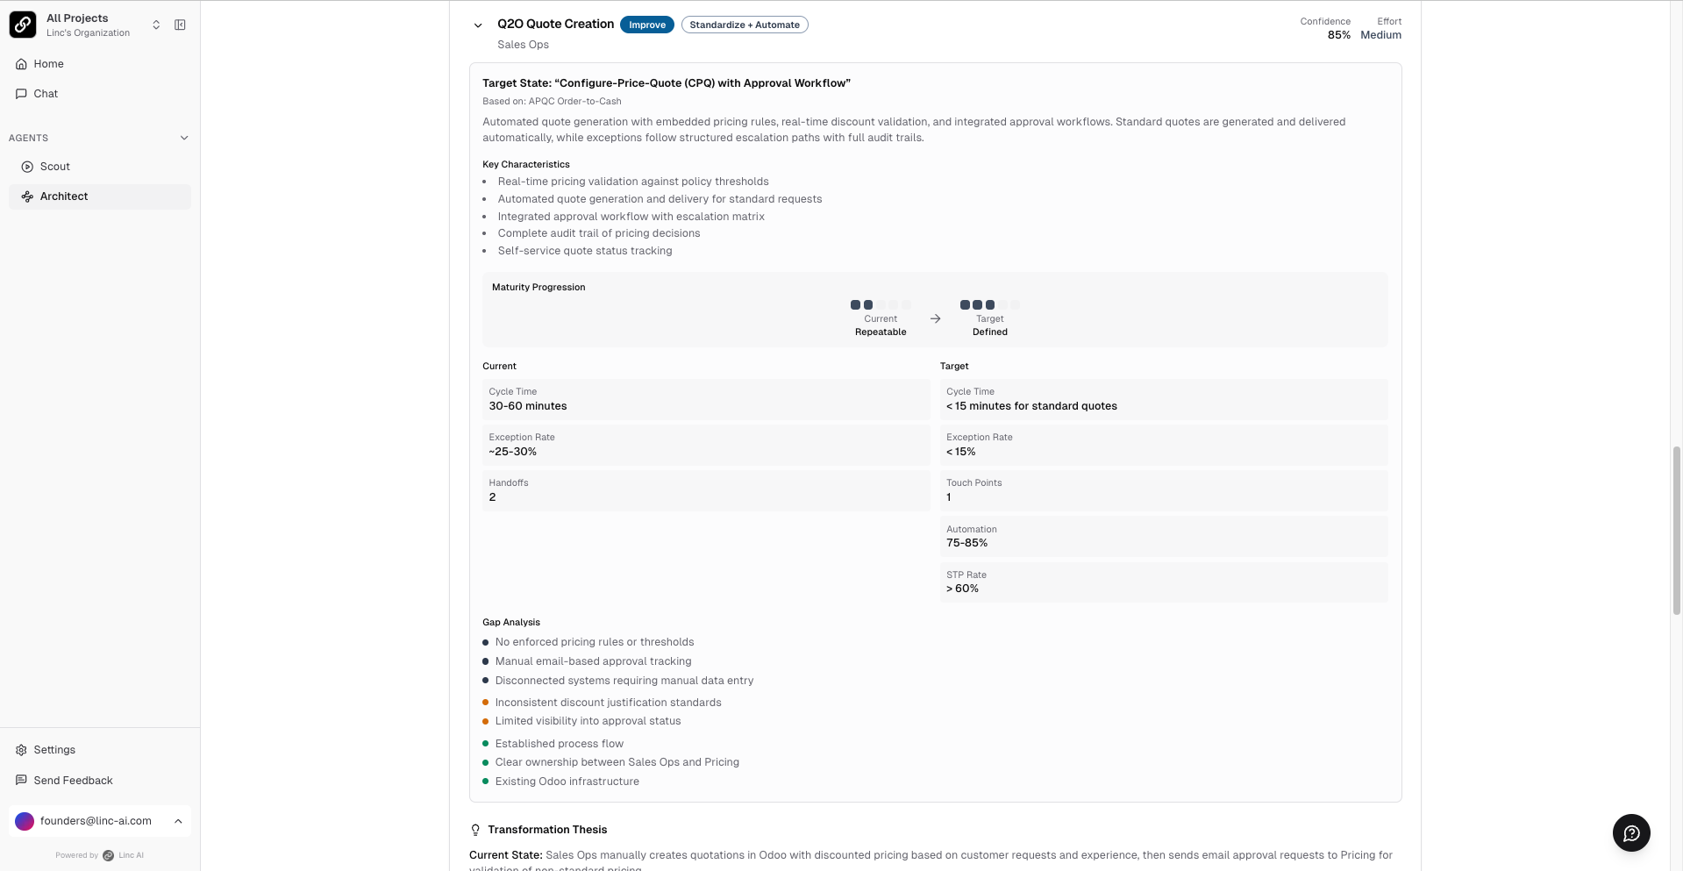
Task: Click the Chat speech bubble icon
Action: tap(21, 94)
